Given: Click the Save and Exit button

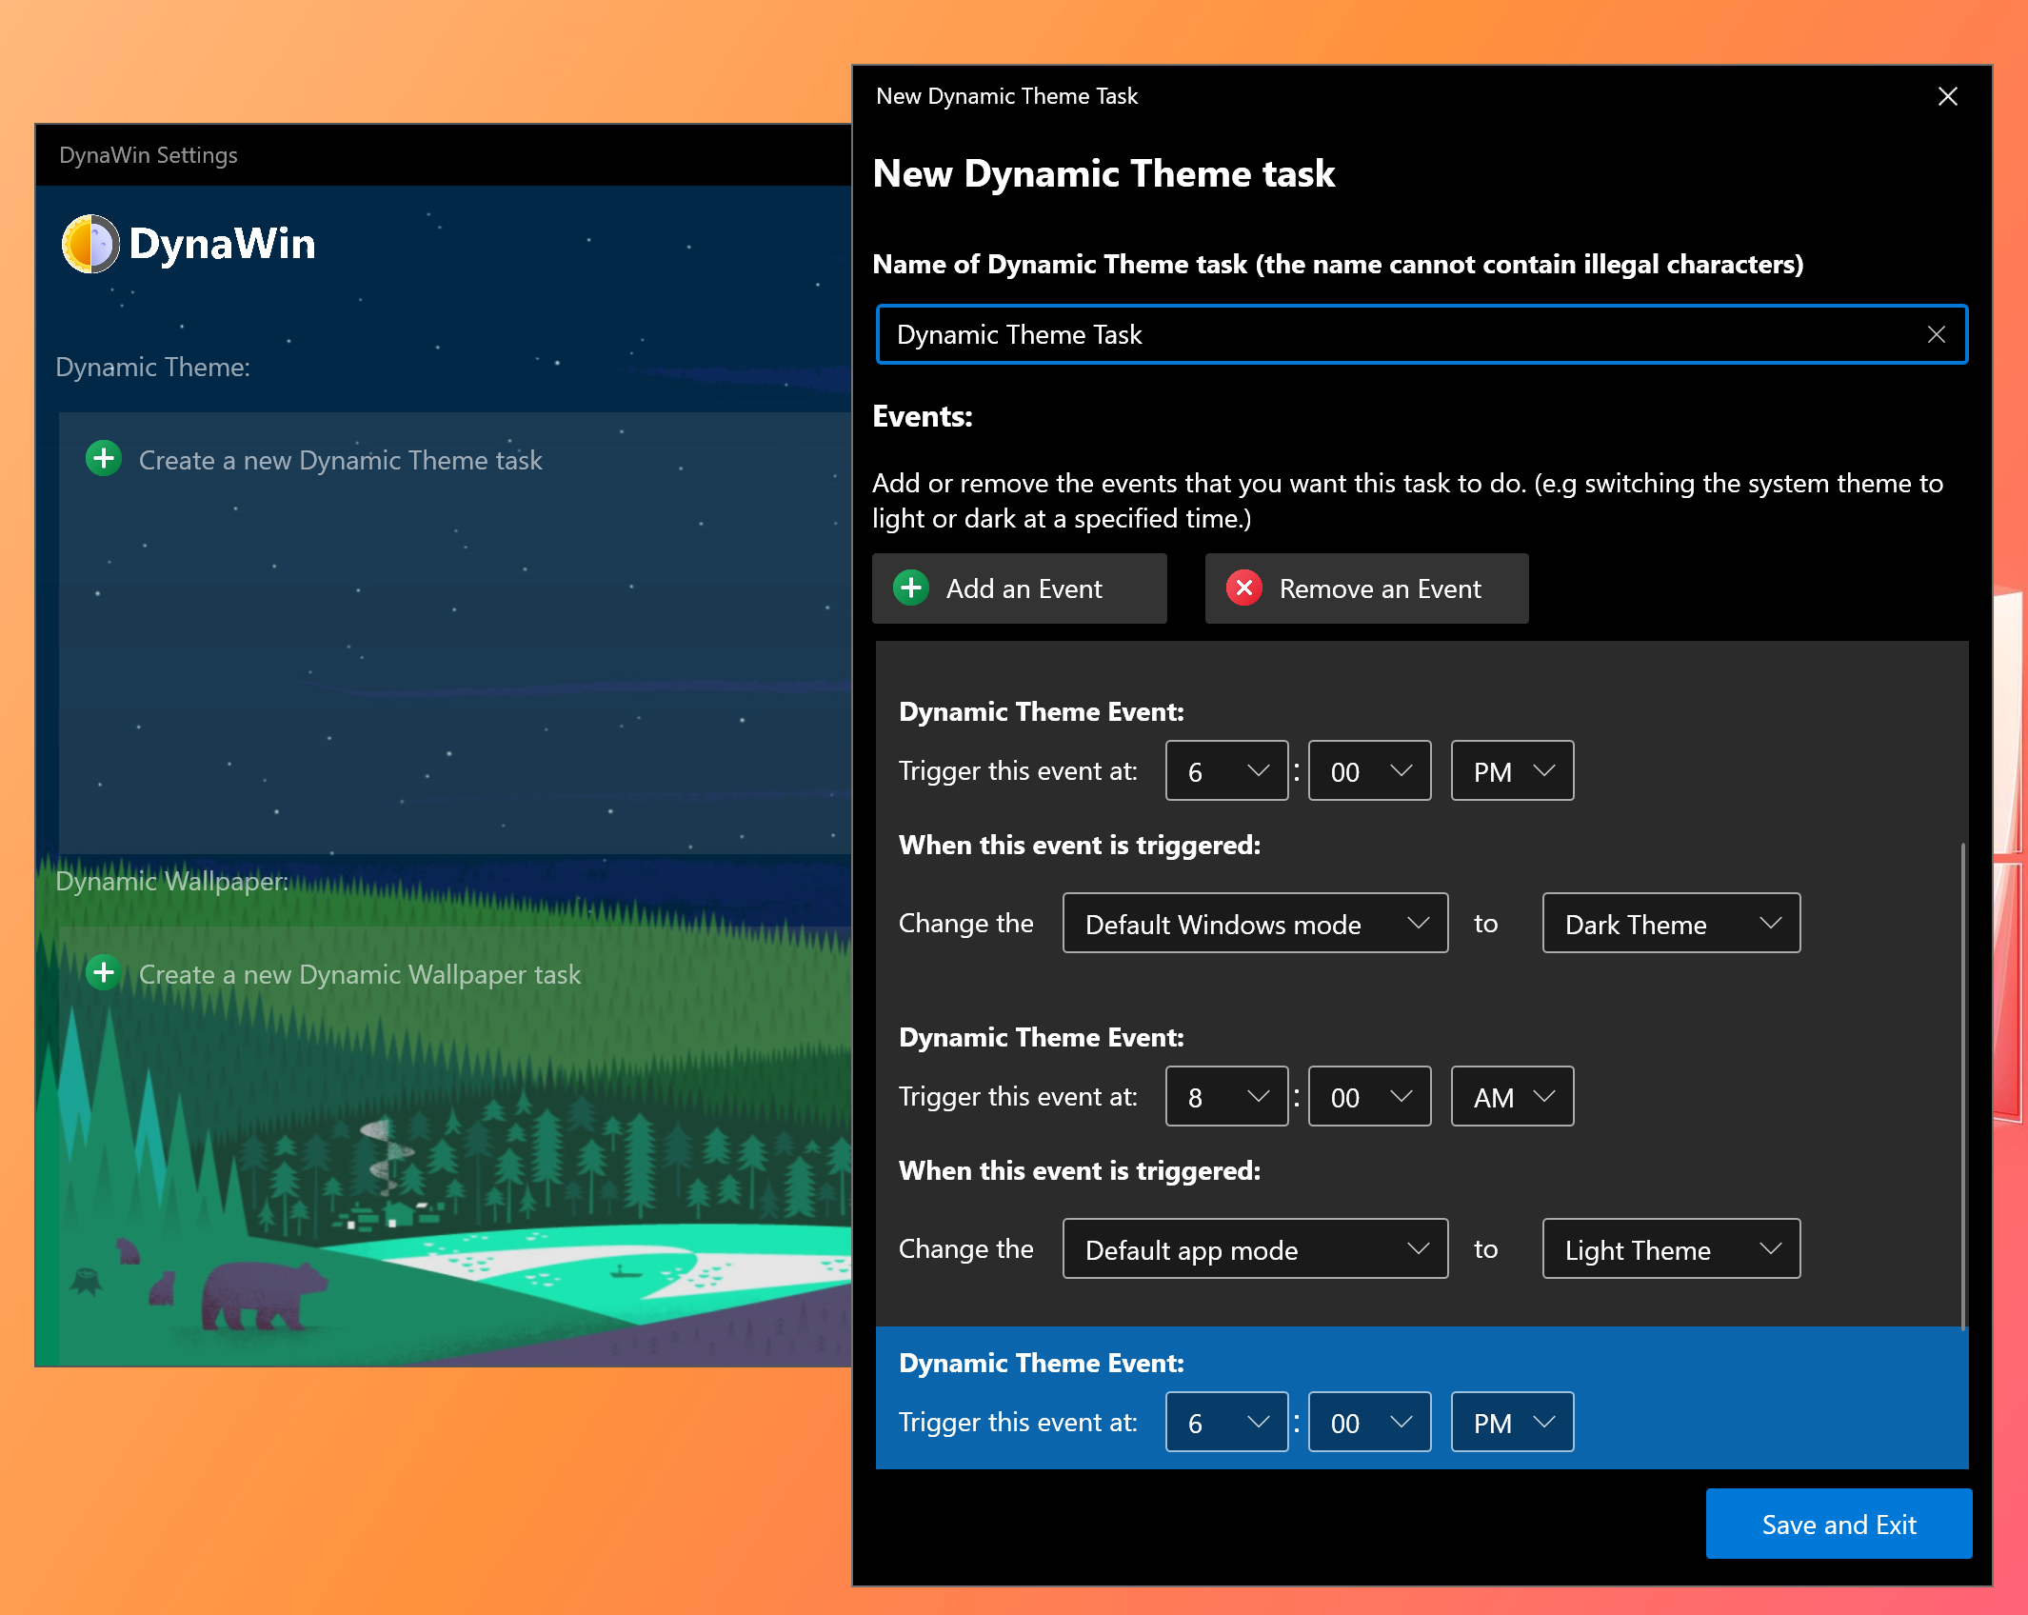Looking at the screenshot, I should (x=1839, y=1524).
